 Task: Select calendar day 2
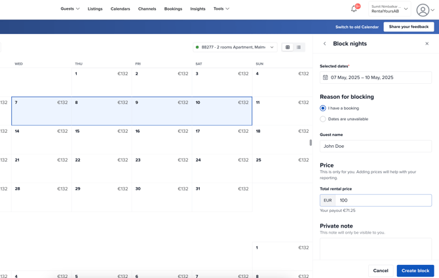tap(162, 82)
